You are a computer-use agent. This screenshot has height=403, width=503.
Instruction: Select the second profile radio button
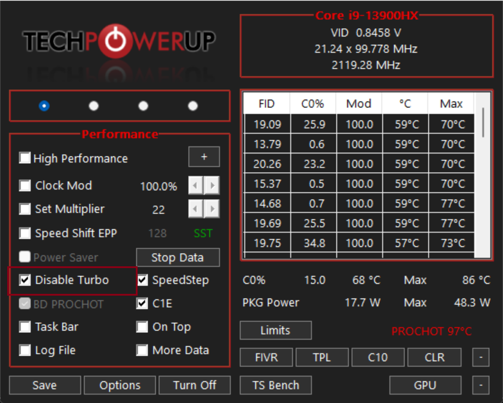pos(94,106)
